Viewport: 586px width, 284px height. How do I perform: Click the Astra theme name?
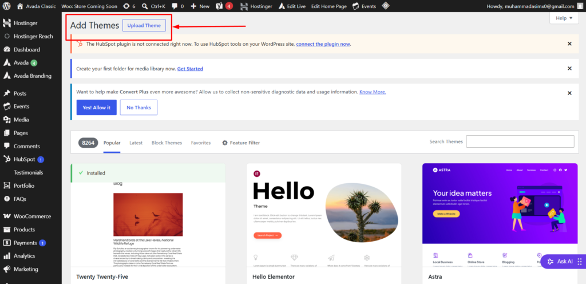(435, 277)
